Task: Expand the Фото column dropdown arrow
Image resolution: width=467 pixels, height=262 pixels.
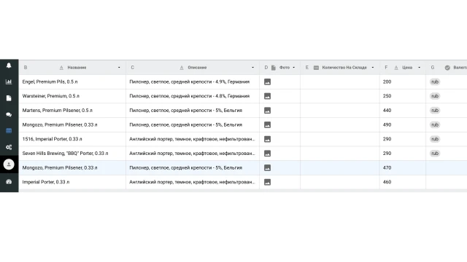Action: [293, 68]
